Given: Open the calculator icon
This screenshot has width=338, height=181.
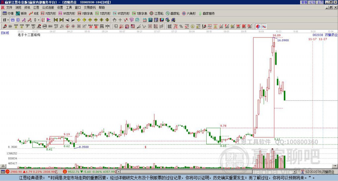Looking at the screenshot, I should pyautogui.click(x=150, y=20).
